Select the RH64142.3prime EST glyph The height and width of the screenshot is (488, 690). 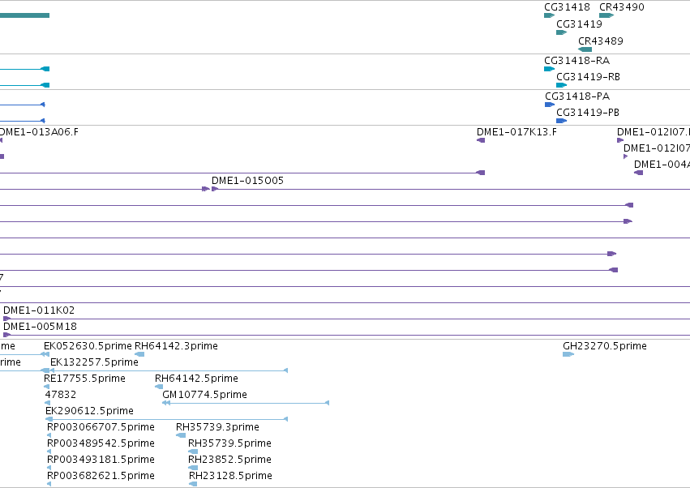pyautogui.click(x=139, y=354)
